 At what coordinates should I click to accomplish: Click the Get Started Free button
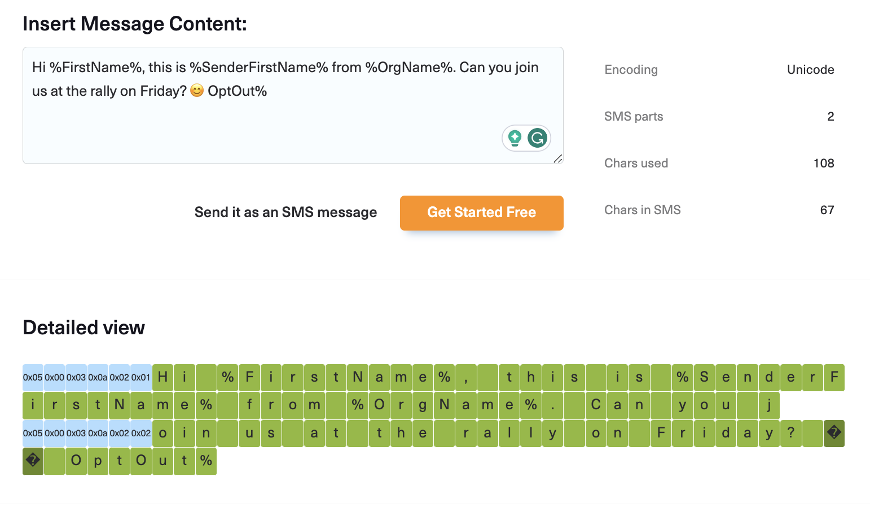pos(481,213)
